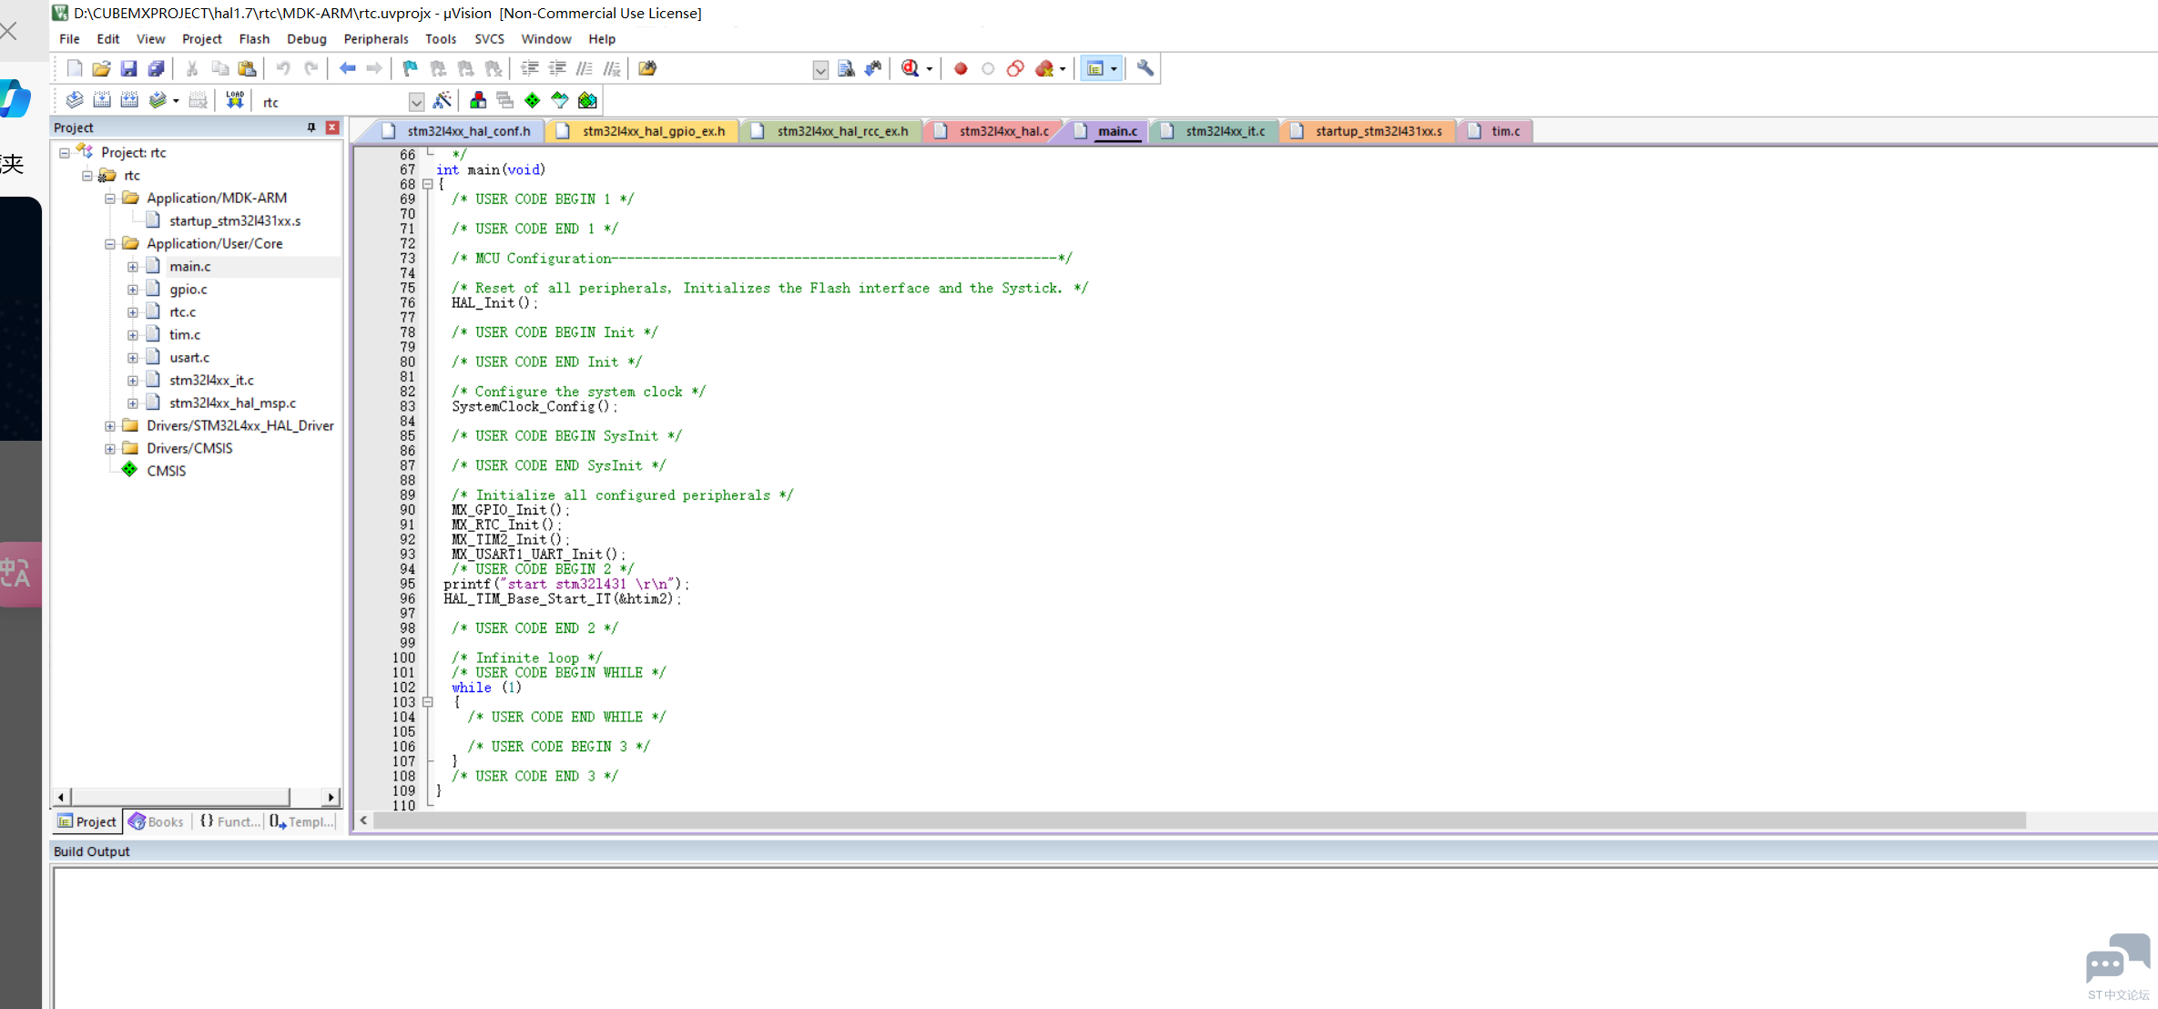The width and height of the screenshot is (2158, 1009).
Task: Download code to flash with LOAD
Action: click(235, 100)
